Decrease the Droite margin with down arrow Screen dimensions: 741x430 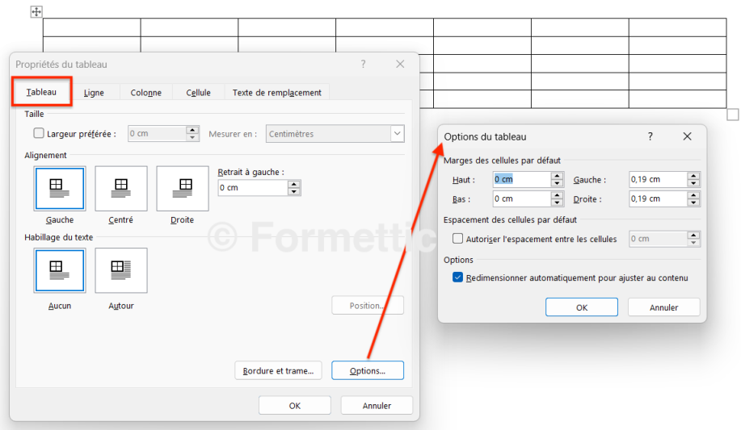pos(694,202)
